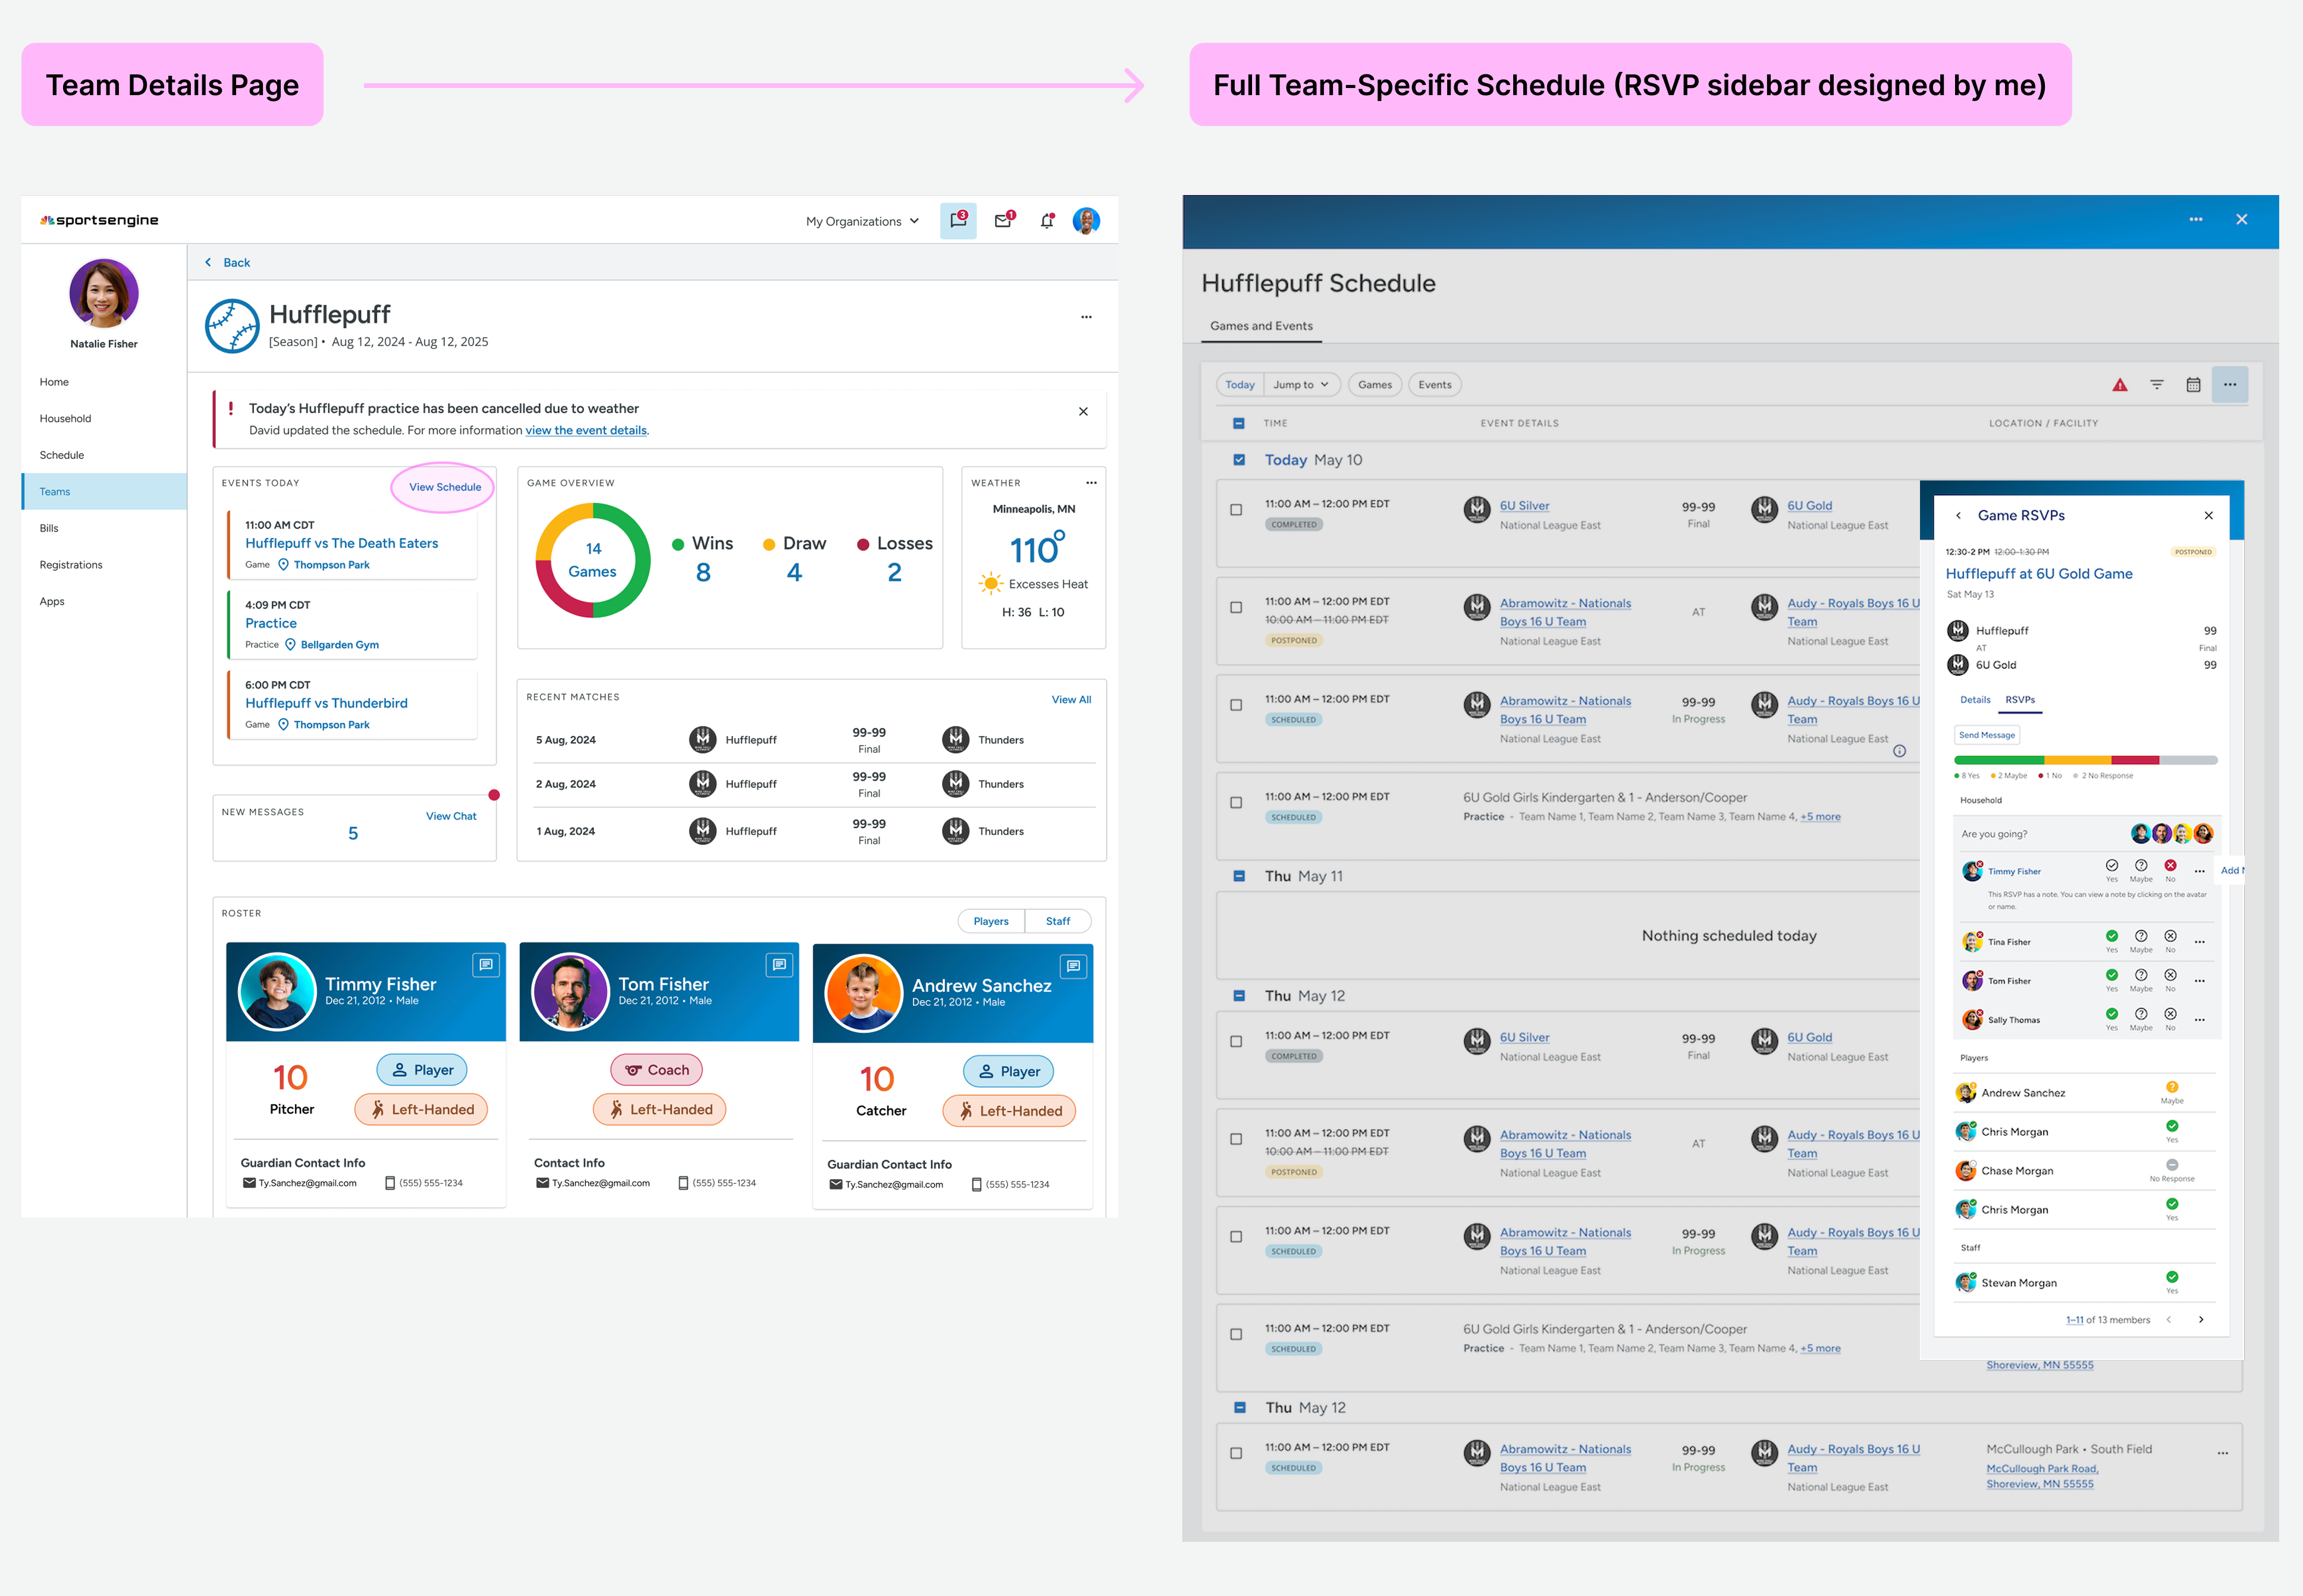Viewport: 2303px width, 1596px height.
Task: Click the red warning triangle in schedule toolbar
Action: [x=2119, y=385]
